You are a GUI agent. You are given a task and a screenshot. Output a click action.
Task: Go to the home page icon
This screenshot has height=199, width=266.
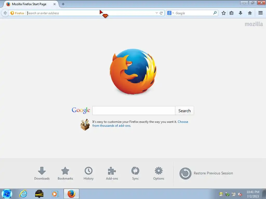click(250, 13)
